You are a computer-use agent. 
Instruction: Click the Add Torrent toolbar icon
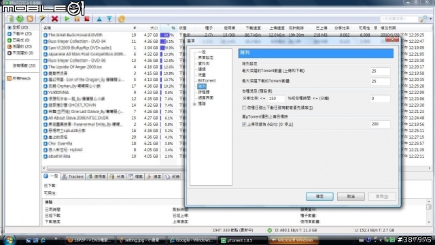(x=10, y=19)
